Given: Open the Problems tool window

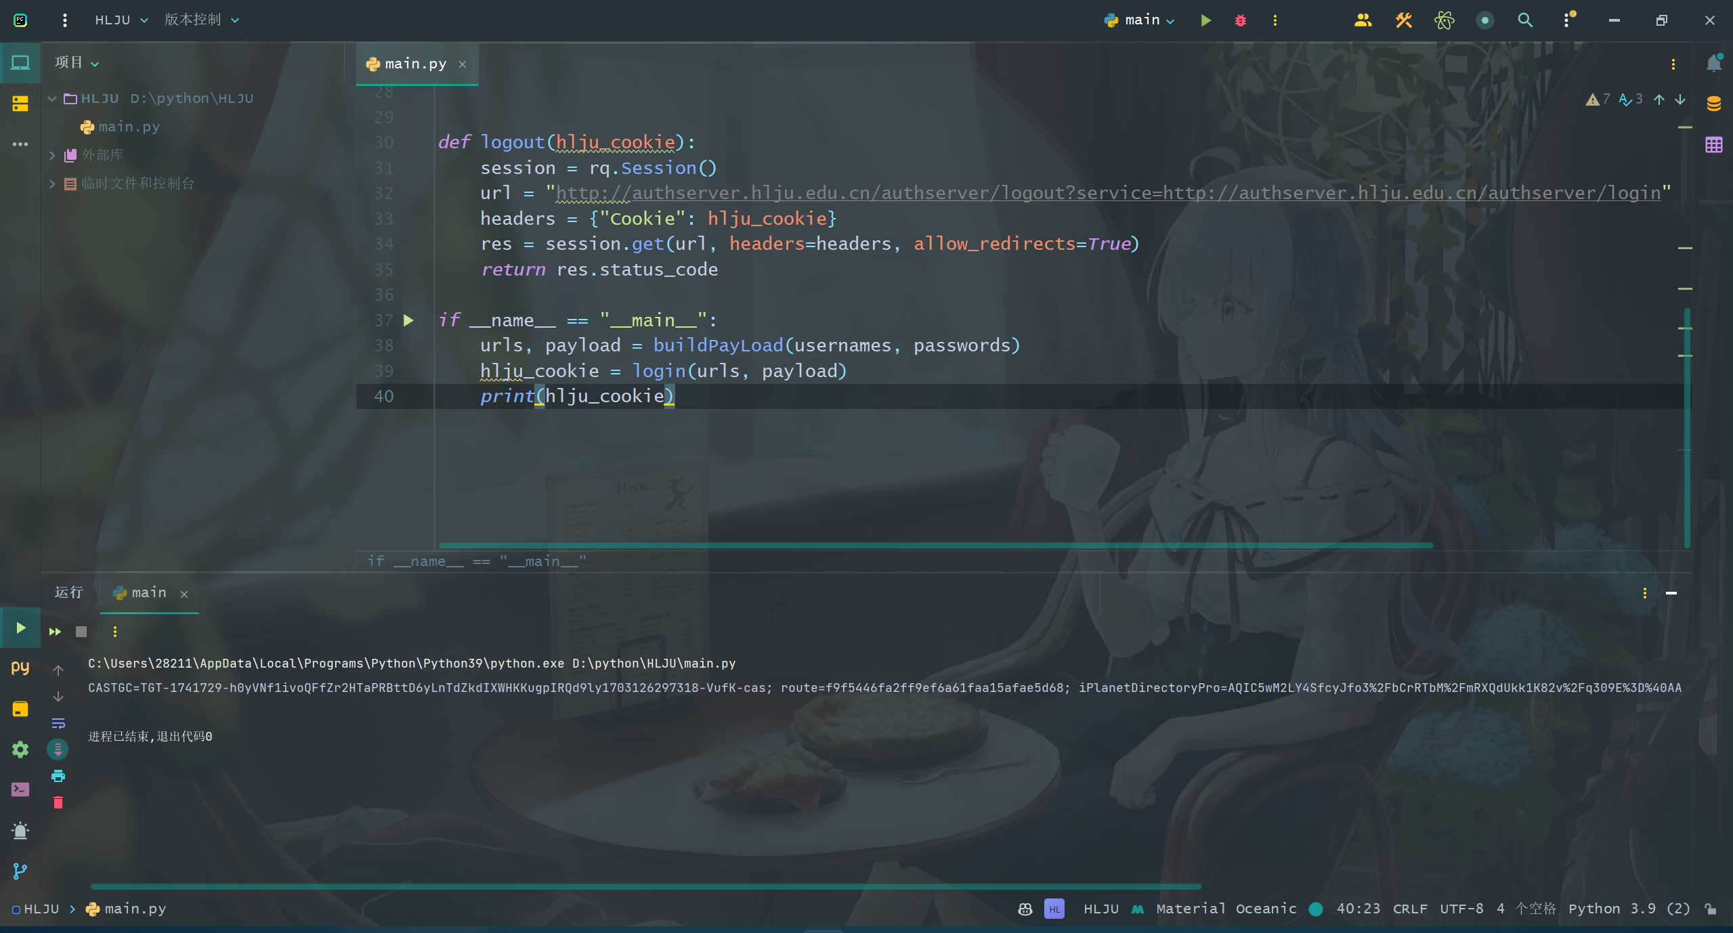Looking at the screenshot, I should tap(20, 830).
